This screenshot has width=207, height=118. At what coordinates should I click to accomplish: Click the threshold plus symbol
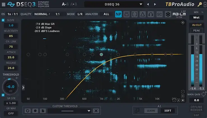[x=17, y=78]
